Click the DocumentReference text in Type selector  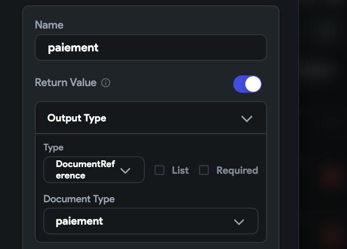[x=85, y=170]
